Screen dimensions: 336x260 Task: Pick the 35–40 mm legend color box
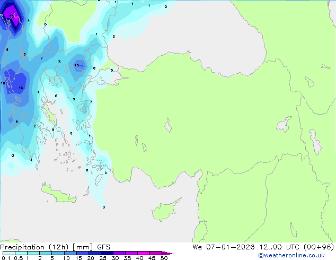pos(131,253)
